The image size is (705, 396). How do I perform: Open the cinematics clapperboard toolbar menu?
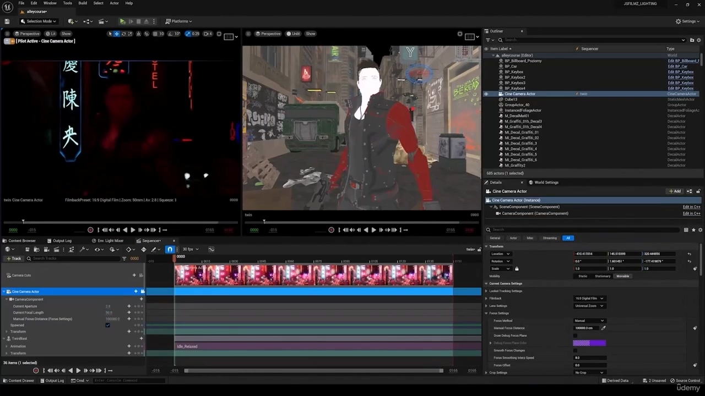pyautogui.click(x=104, y=21)
